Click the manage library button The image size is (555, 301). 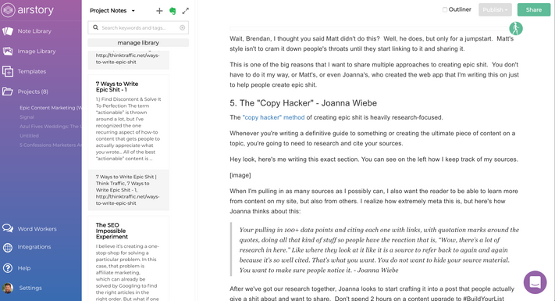coord(138,42)
